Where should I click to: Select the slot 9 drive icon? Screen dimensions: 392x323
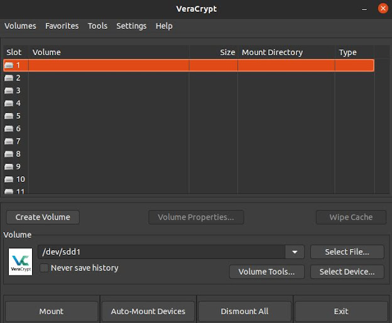click(x=9, y=167)
